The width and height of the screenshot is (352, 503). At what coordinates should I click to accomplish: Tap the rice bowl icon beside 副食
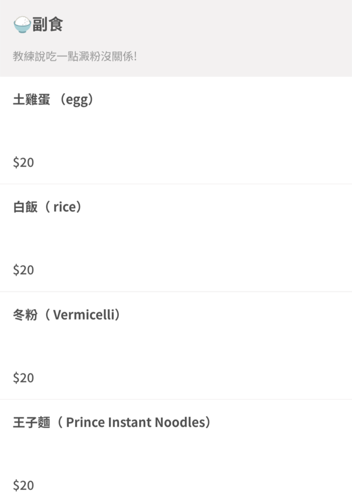coord(22,25)
